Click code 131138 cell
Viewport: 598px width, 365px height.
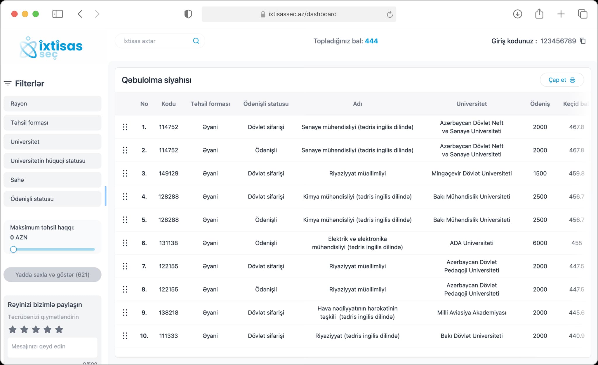168,243
